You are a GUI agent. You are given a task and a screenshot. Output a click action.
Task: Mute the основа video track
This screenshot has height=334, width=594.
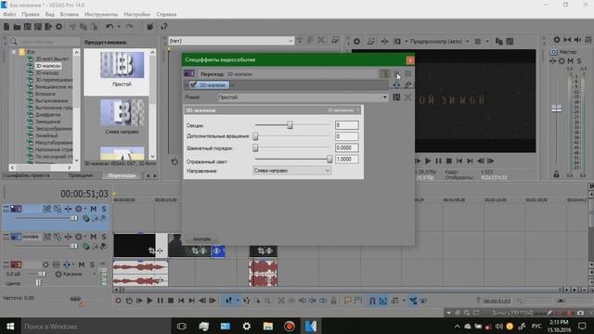click(93, 238)
